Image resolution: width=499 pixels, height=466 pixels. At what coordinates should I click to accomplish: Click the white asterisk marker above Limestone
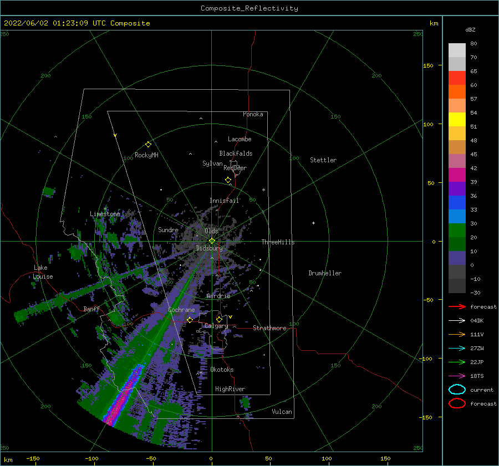click(x=105, y=209)
